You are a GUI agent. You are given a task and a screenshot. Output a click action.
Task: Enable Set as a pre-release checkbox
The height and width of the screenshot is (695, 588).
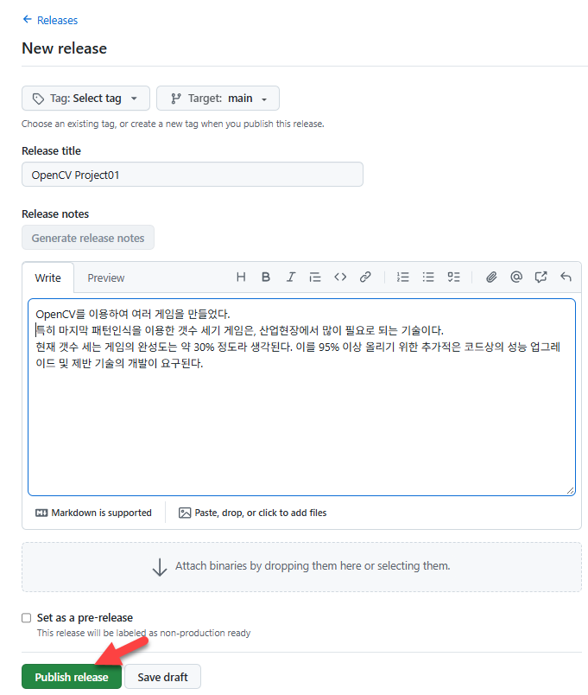click(x=27, y=618)
